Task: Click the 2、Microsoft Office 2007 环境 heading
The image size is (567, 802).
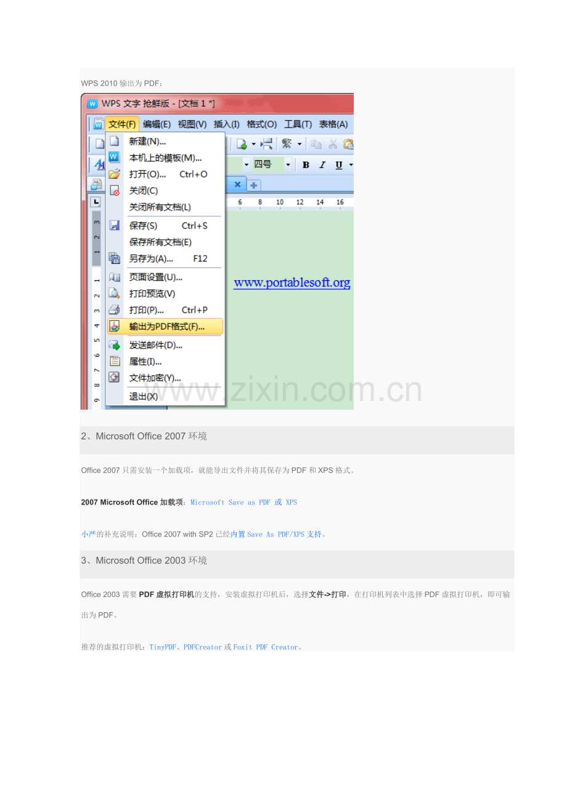Action: click(x=144, y=436)
